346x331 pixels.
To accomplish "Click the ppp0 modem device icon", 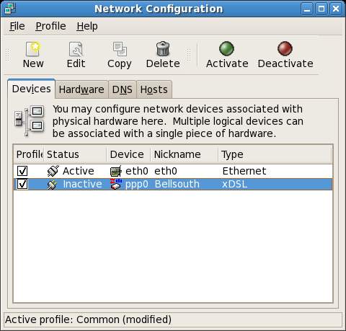I will point(116,184).
